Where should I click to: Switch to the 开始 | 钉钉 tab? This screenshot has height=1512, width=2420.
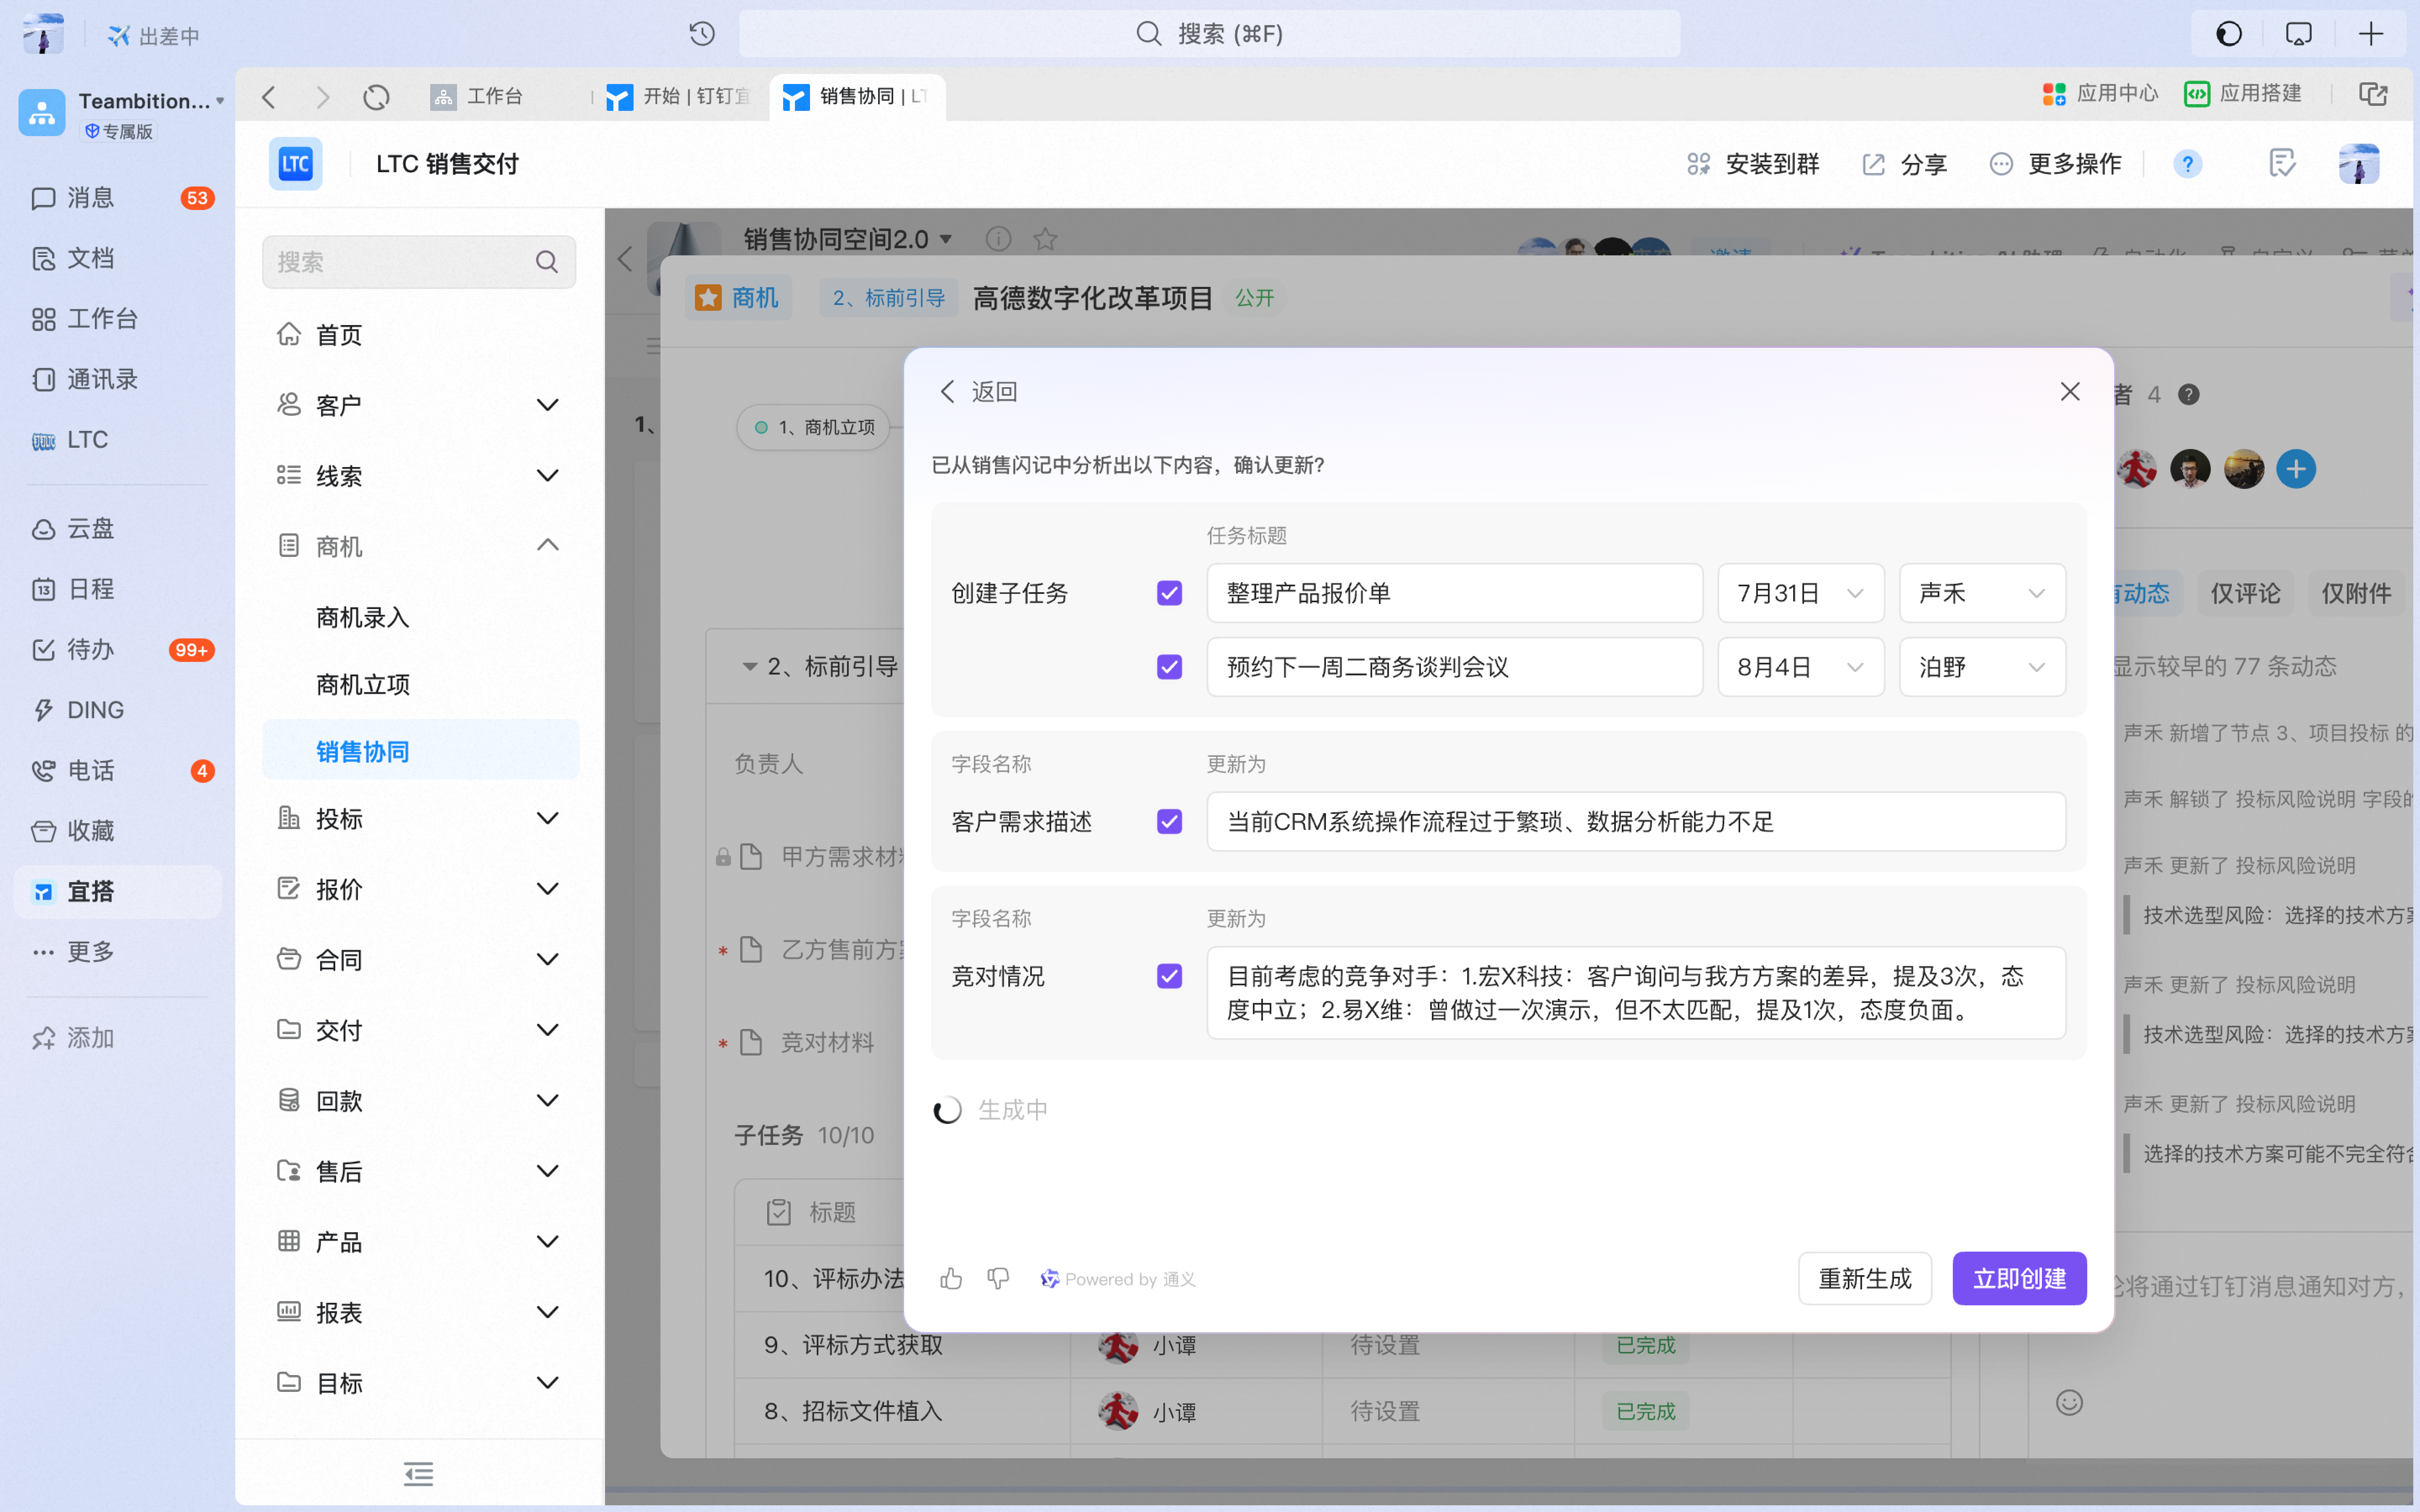(x=680, y=96)
